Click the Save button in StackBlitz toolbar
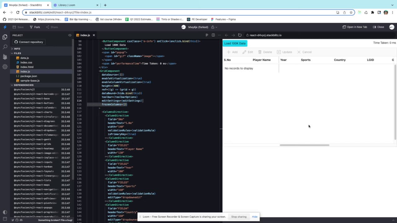 click(x=18, y=27)
